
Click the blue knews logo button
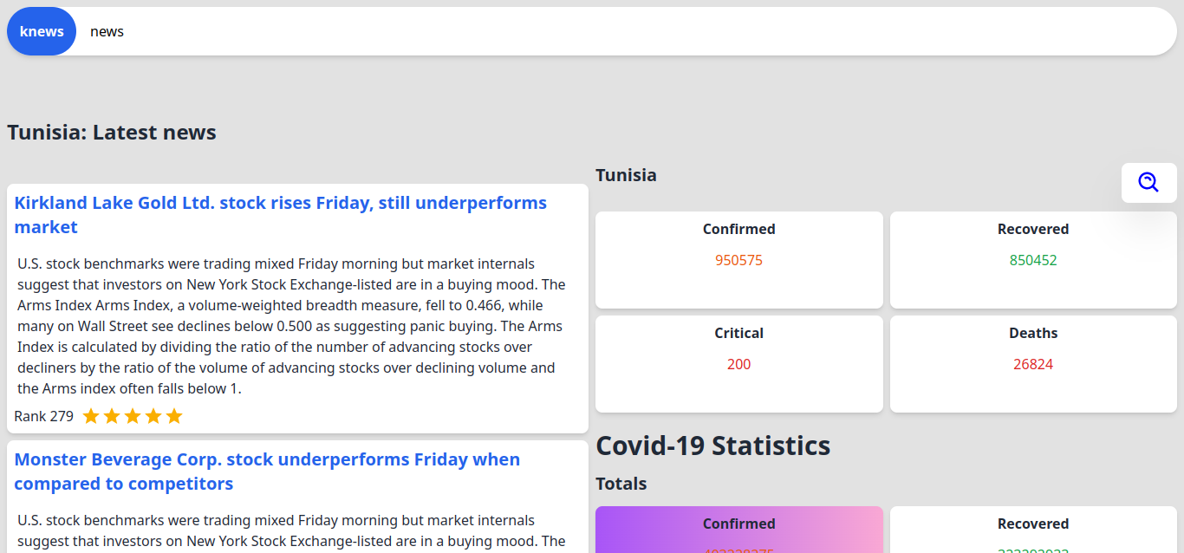(x=42, y=31)
